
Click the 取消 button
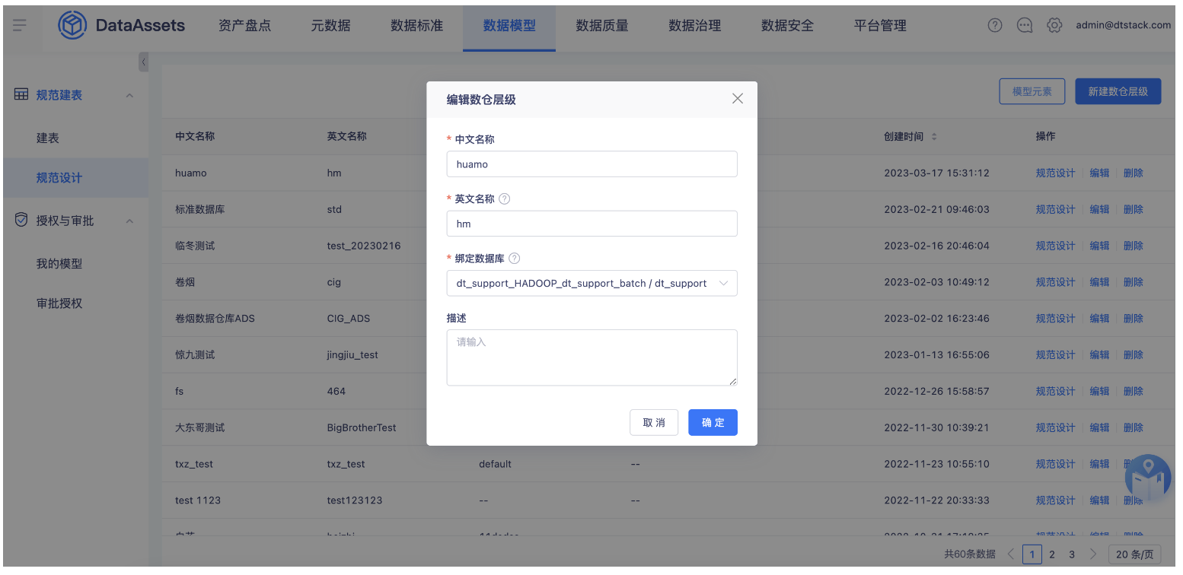[654, 422]
